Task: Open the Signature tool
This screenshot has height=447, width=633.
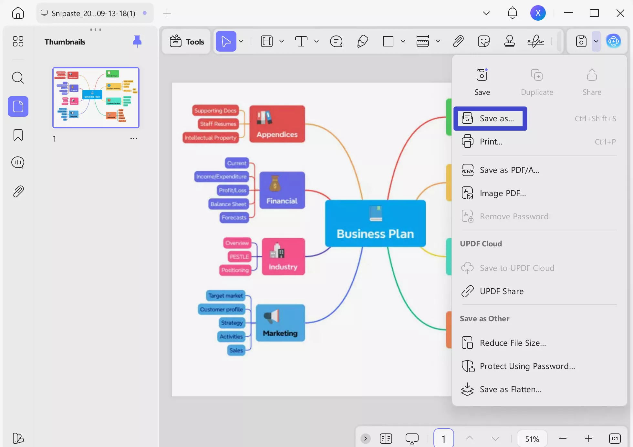Action: (535, 41)
